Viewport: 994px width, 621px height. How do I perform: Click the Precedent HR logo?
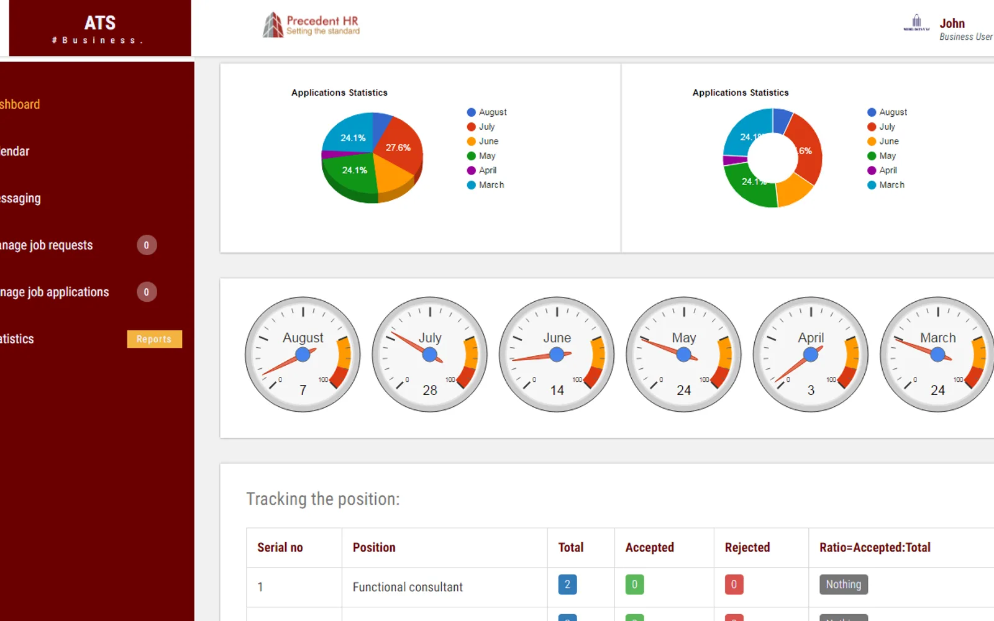pyautogui.click(x=311, y=25)
